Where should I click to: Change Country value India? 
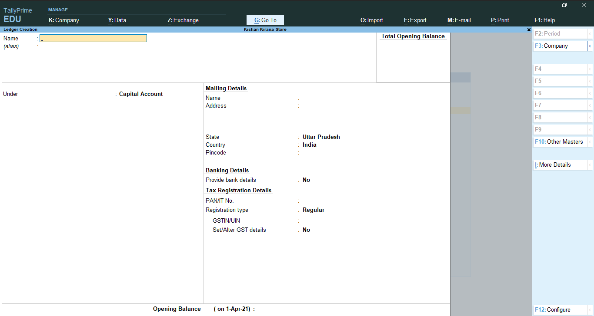tap(310, 145)
